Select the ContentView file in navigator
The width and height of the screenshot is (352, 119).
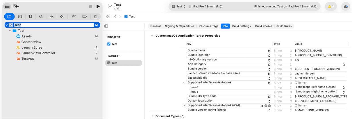pyautogui.click(x=31, y=42)
